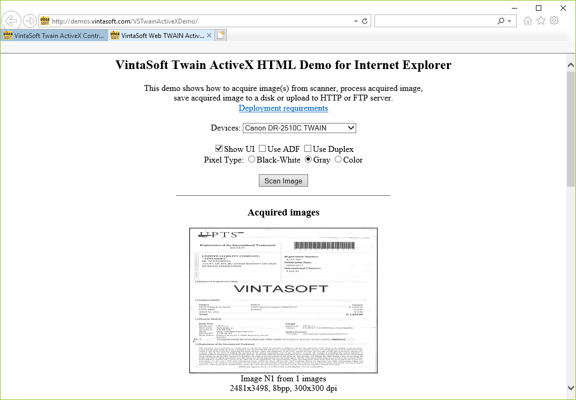576x400 pixels.
Task: Enable the Use Duplex checkbox
Action: [308, 149]
